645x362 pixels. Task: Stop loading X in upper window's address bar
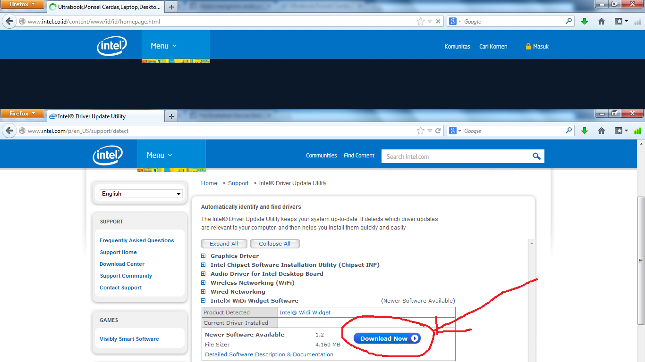[x=438, y=21]
